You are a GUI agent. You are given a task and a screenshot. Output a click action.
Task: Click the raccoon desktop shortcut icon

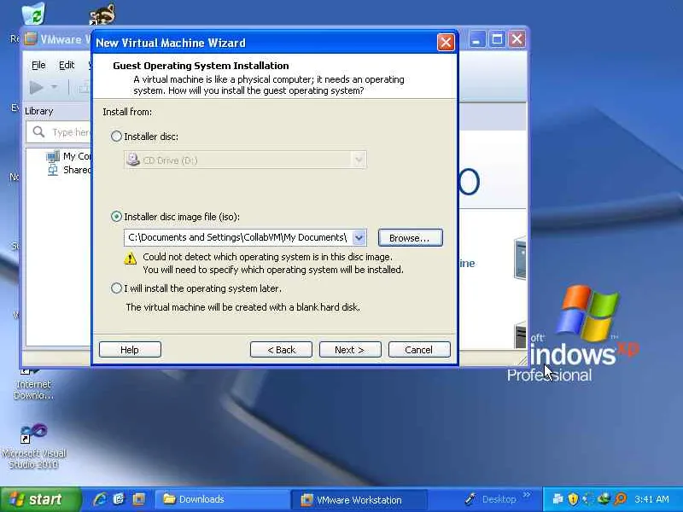coord(102,15)
